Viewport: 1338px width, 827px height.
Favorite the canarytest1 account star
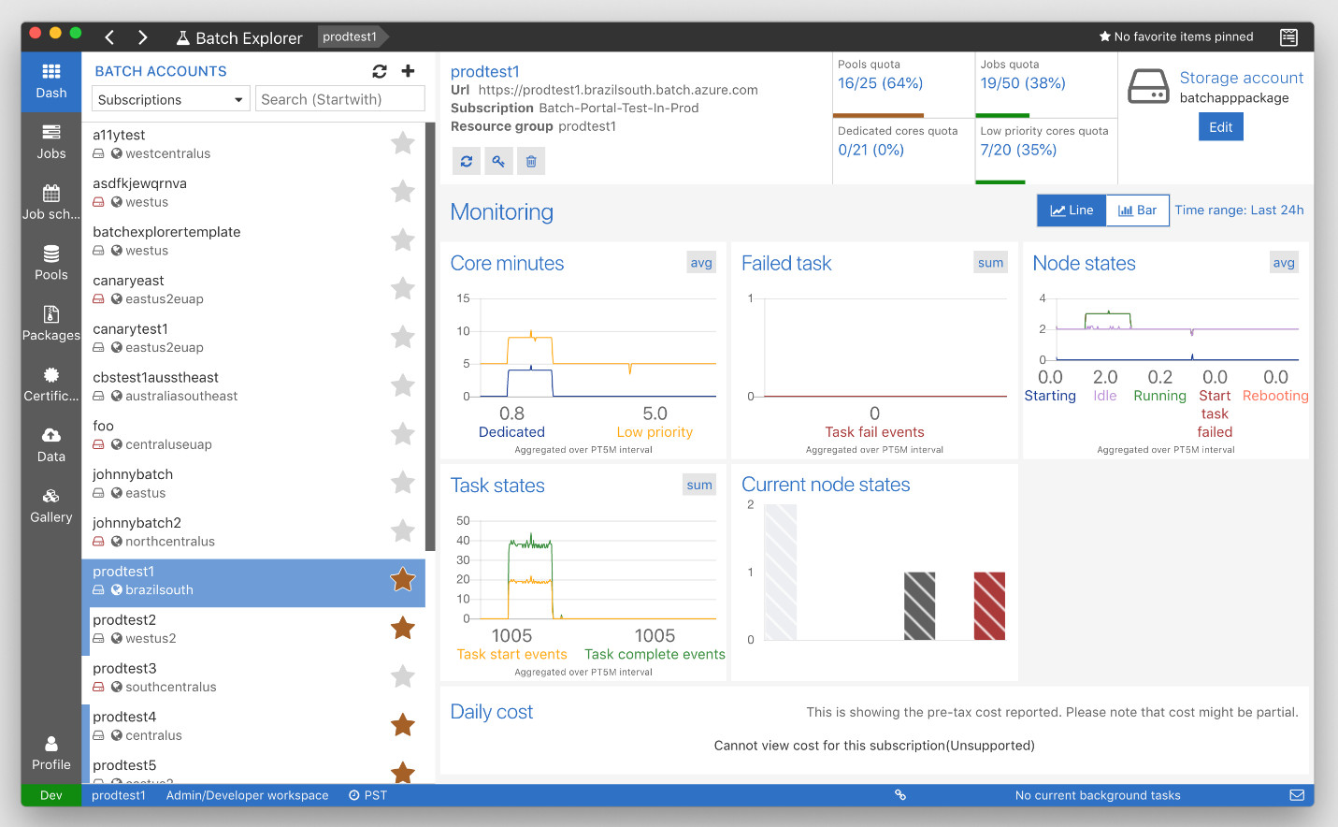coord(403,337)
